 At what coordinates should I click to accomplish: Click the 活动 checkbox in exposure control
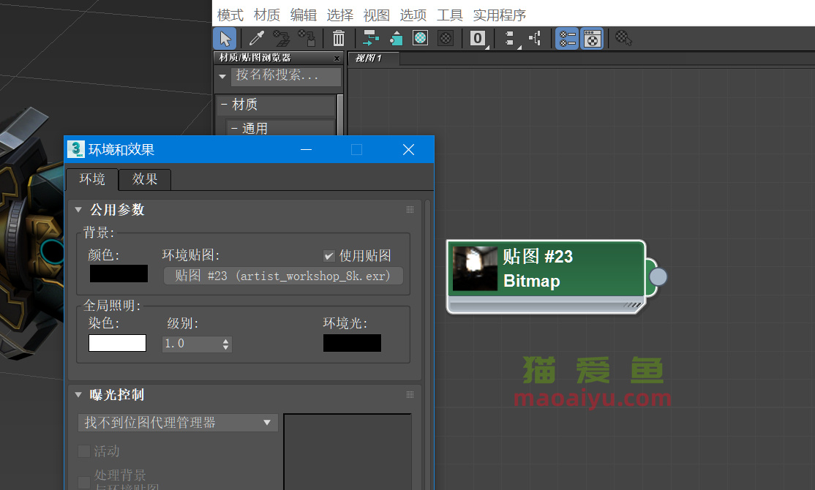[x=84, y=451]
